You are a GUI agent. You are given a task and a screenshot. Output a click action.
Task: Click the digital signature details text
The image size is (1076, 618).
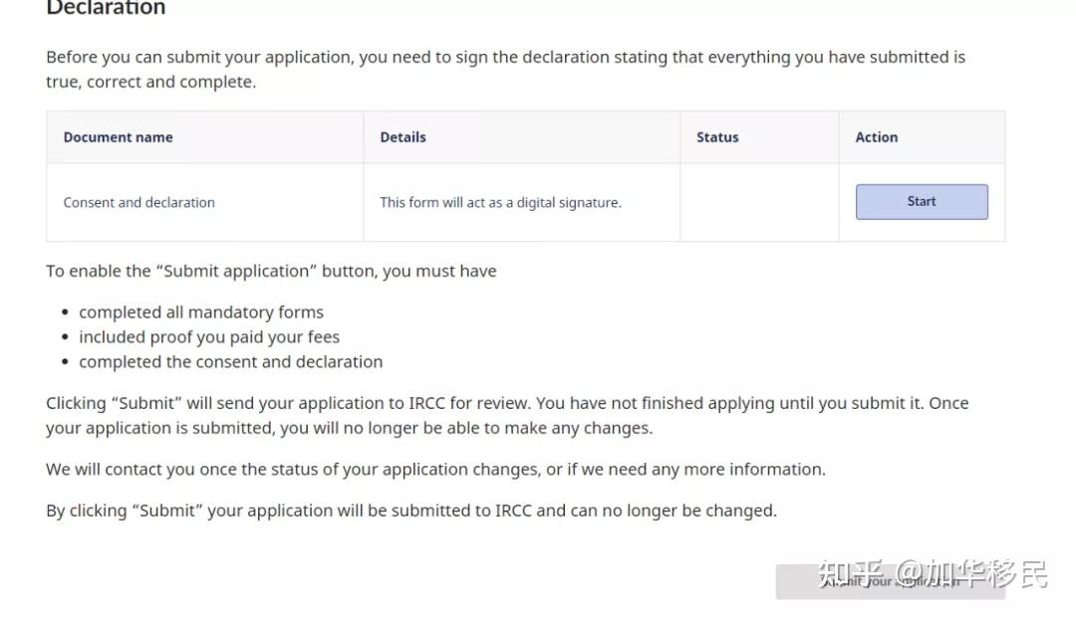pyautogui.click(x=500, y=203)
